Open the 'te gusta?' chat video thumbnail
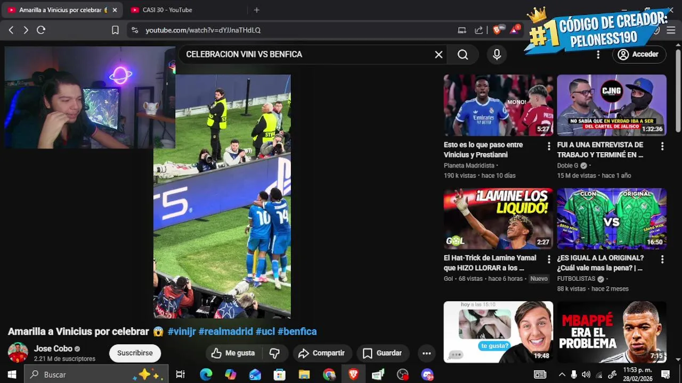The height and width of the screenshot is (383, 682). (498, 332)
